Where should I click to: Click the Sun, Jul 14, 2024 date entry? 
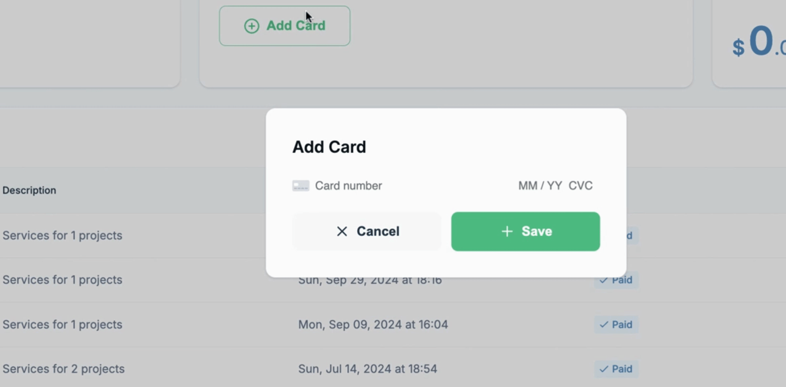coord(368,369)
